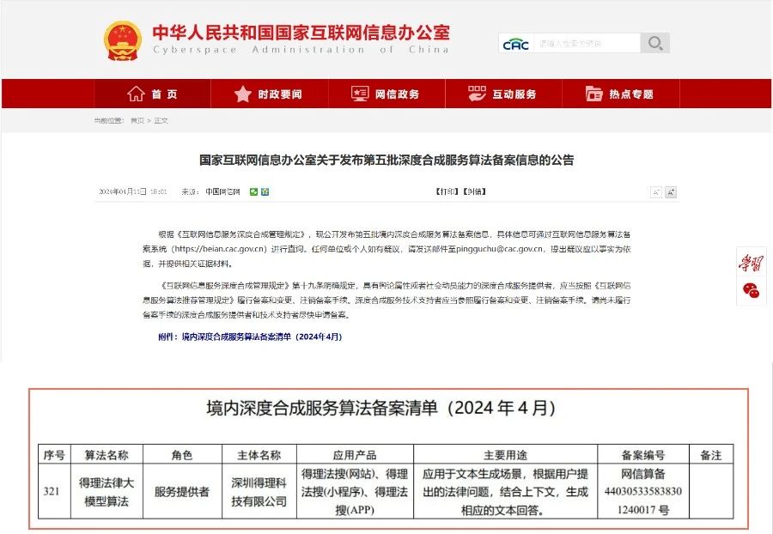The width and height of the screenshot is (773, 534).
Task: Click the 打印 print link
Action: [447, 191]
